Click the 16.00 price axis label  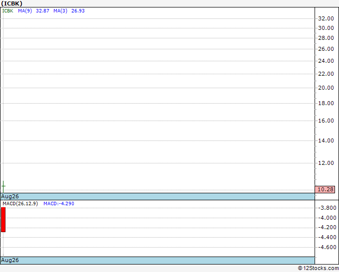point(326,121)
